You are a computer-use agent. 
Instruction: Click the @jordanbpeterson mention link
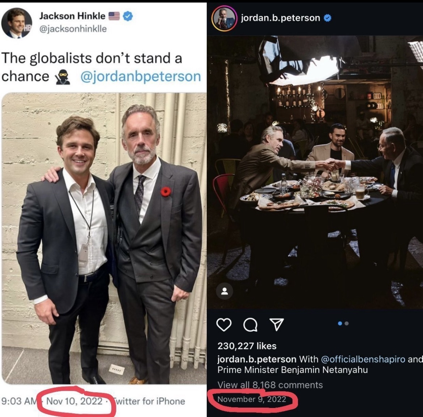coord(140,76)
